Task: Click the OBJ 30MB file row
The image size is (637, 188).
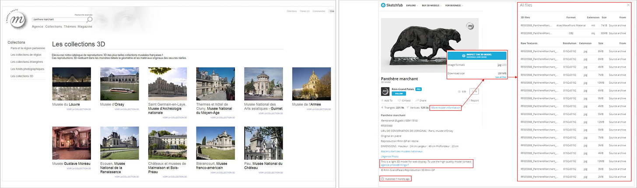Action: pos(573,33)
